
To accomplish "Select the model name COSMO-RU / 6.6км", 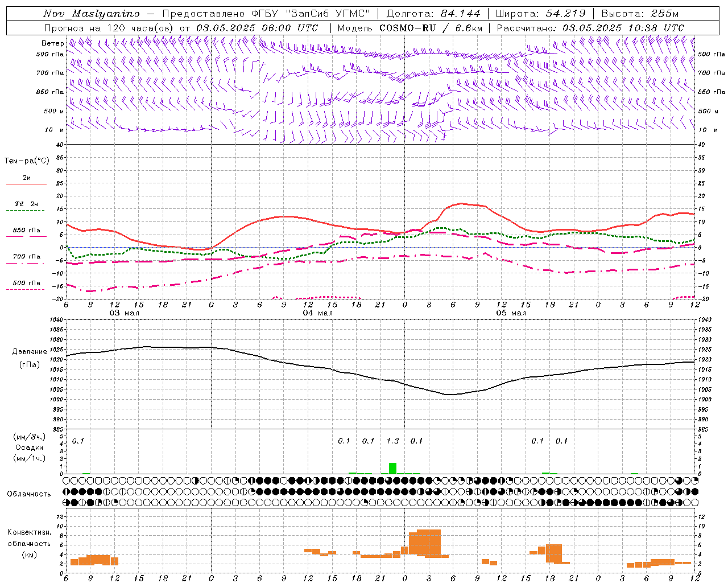I will [431, 28].
